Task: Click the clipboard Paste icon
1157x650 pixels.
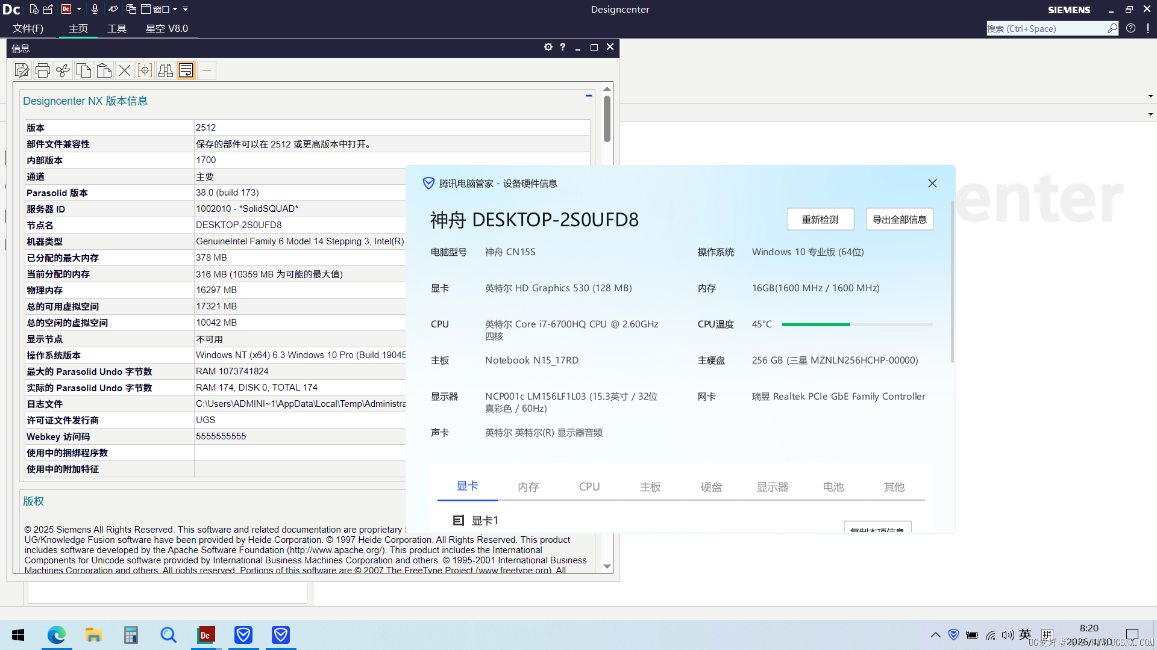Action: point(104,70)
